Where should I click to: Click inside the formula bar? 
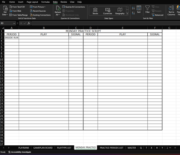pyautogui.click(x=106, y=23)
